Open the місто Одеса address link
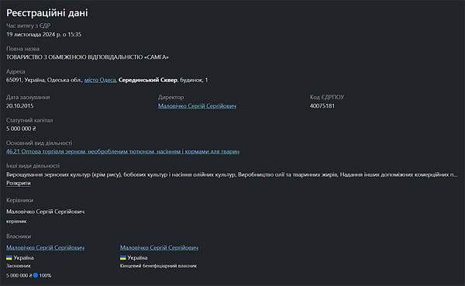This screenshot has width=465, height=286. coord(100,80)
